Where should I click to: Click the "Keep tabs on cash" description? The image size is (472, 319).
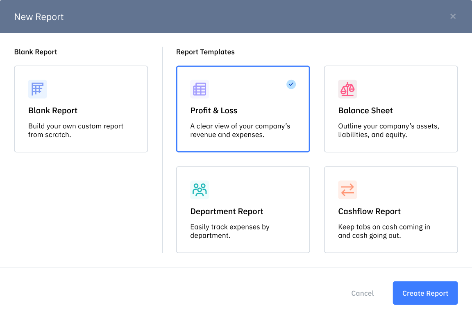click(x=384, y=231)
